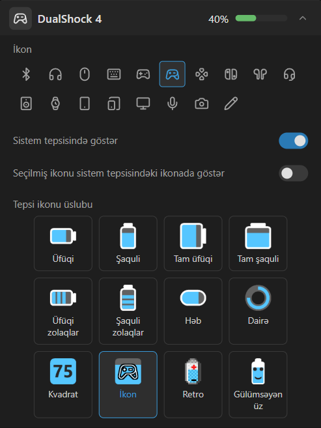Image resolution: width=321 pixels, height=428 pixels.
Task: Select the highlighted controller icon
Action: tap(173, 74)
